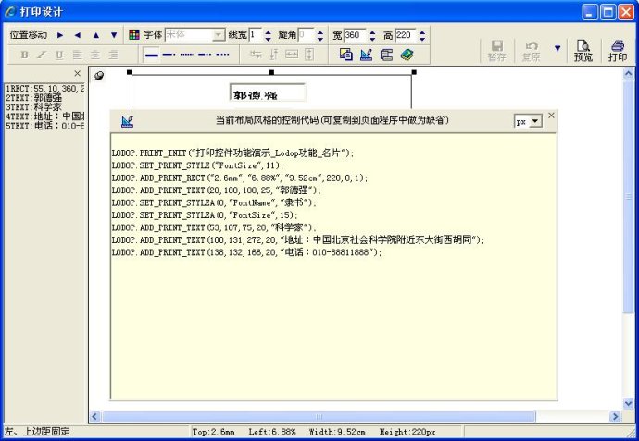The width and height of the screenshot is (639, 441).
Task: Close the control code panel
Action: pyautogui.click(x=551, y=116)
